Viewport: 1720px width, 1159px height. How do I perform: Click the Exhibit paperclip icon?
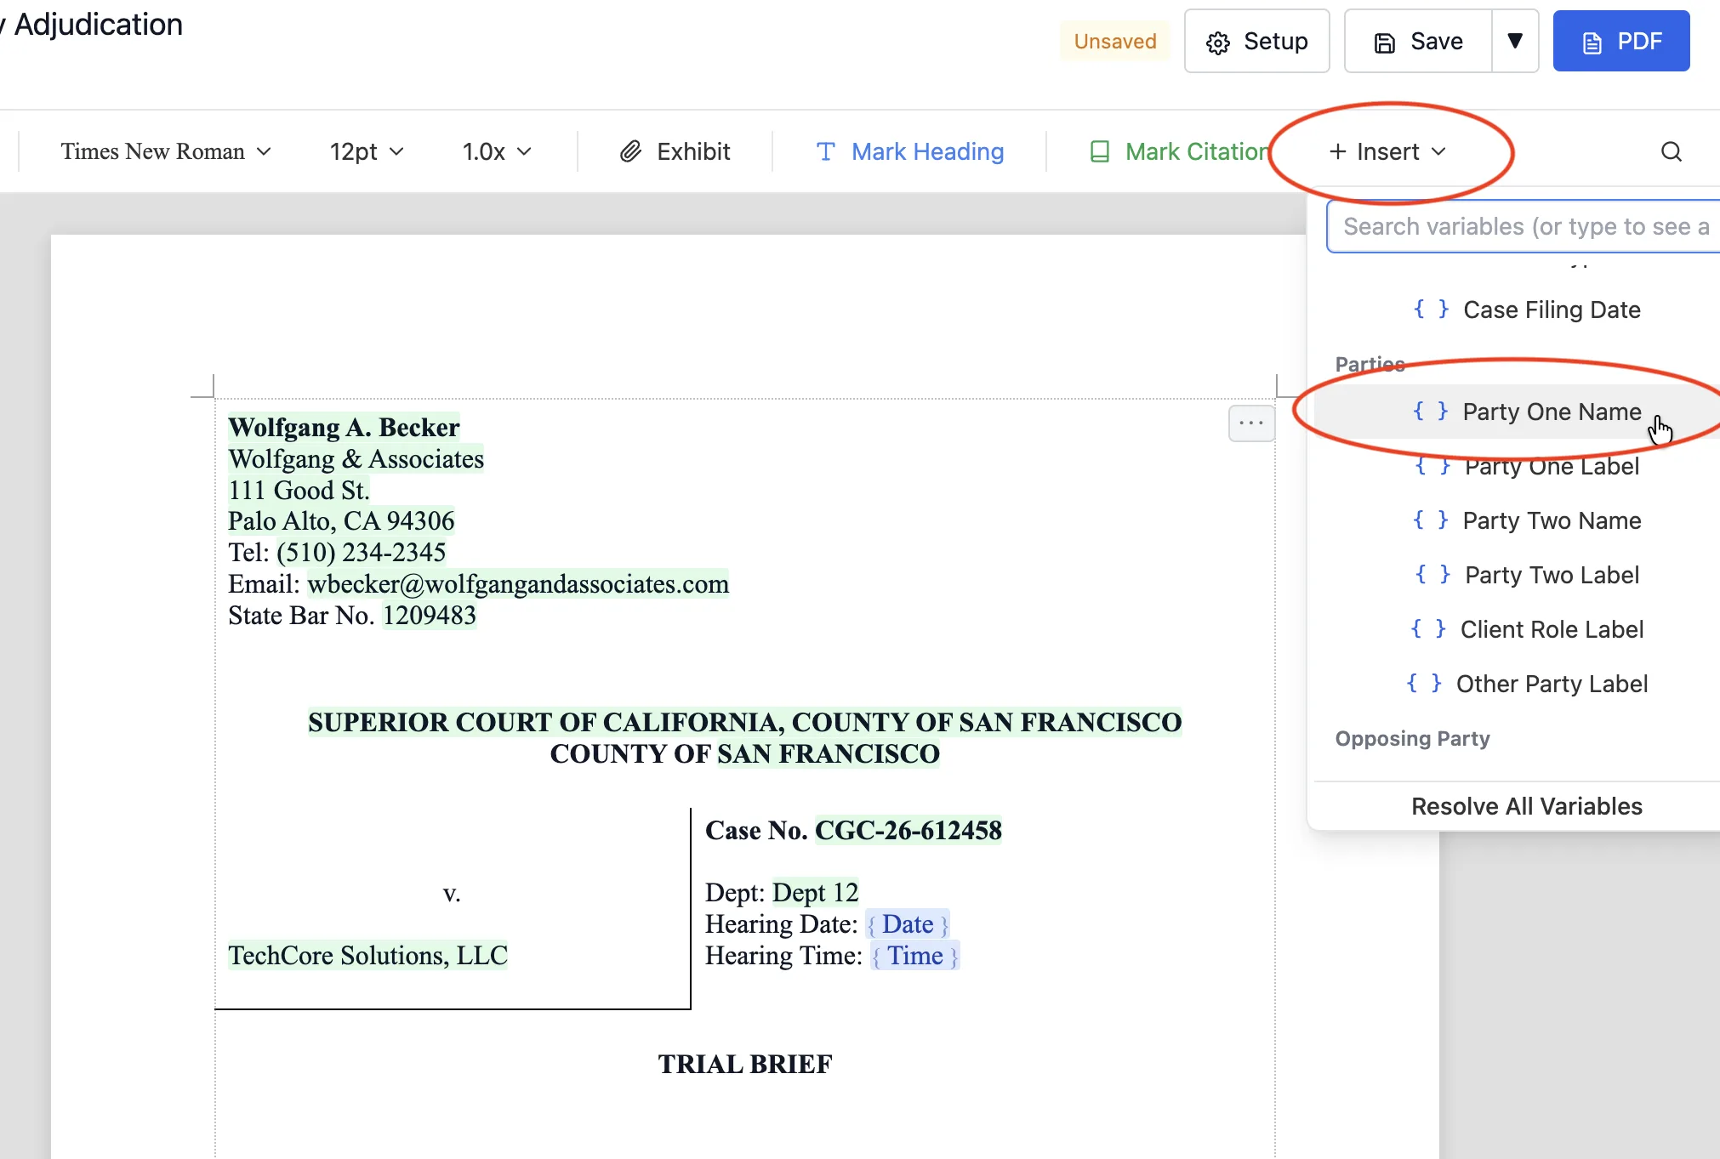point(630,151)
